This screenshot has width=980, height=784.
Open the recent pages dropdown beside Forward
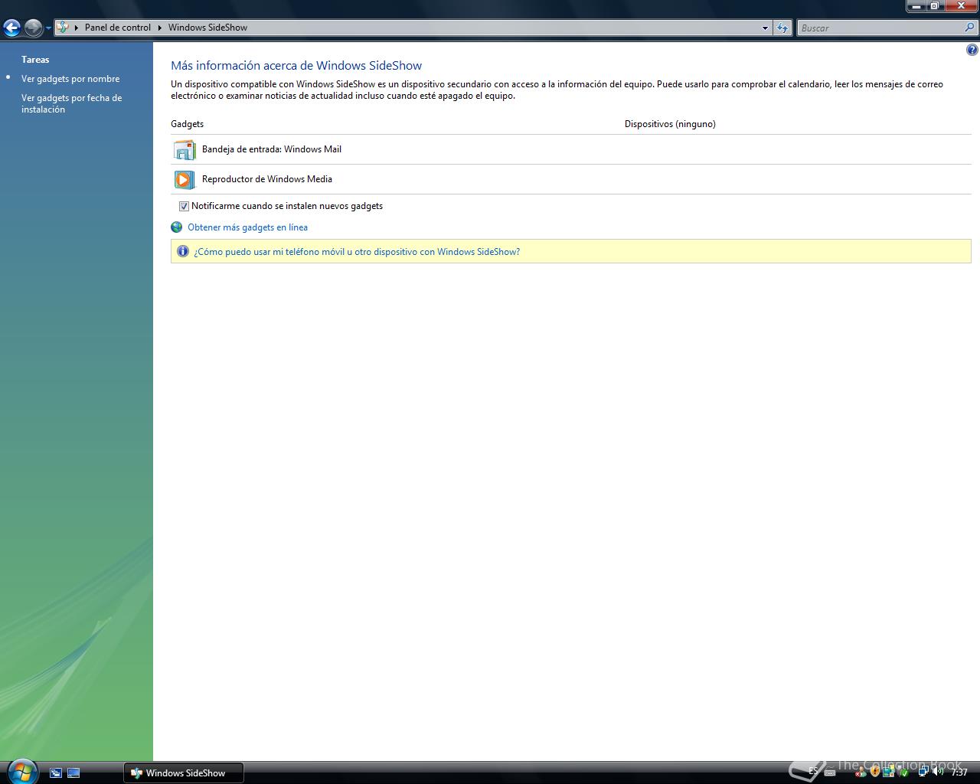point(48,28)
